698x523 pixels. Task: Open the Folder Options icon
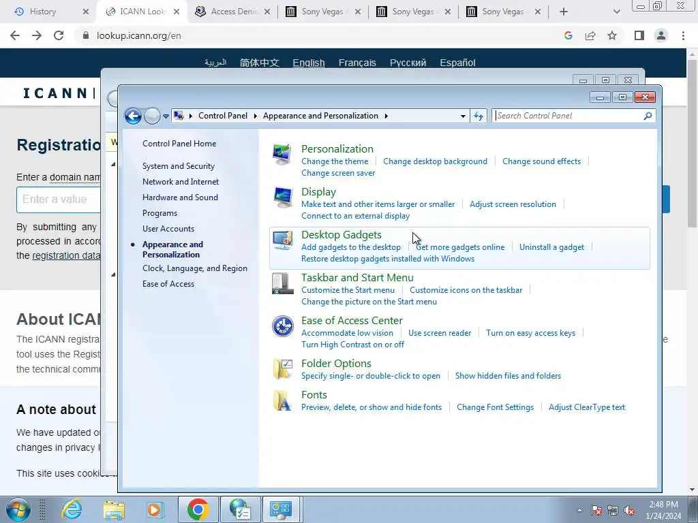(x=282, y=369)
